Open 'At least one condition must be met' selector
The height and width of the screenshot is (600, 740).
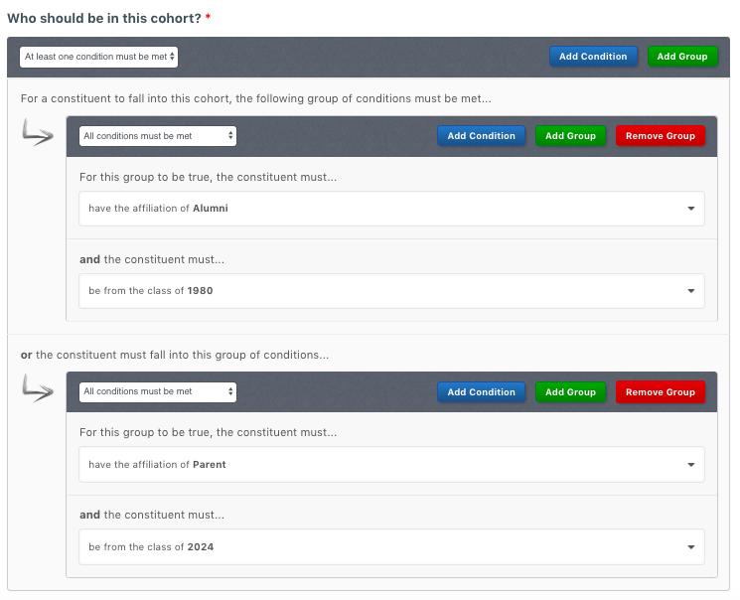click(x=98, y=57)
